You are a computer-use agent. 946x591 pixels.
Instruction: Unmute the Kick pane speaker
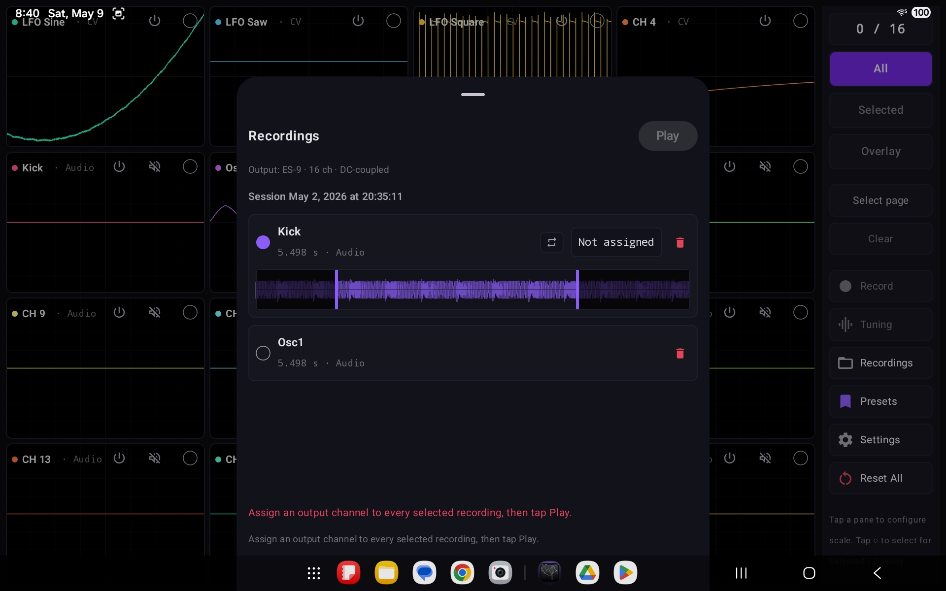point(155,166)
